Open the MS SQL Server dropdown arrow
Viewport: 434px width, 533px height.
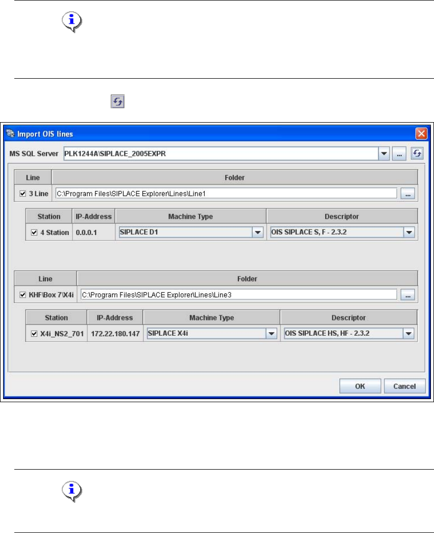[384, 154]
